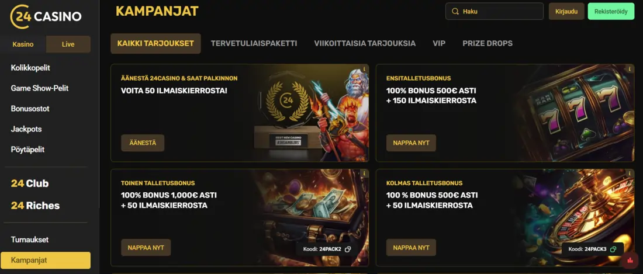Screen dimensions: 643x274
Task: Switch to the Live toggle
Action: point(68,44)
